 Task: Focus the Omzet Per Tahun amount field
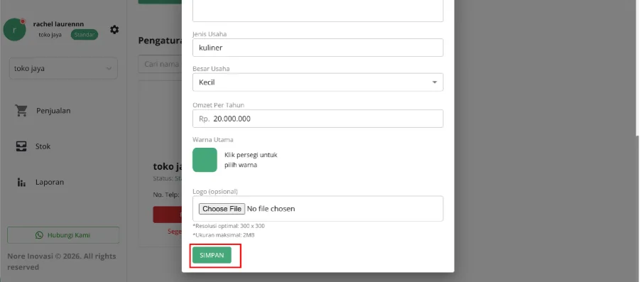coord(318,119)
